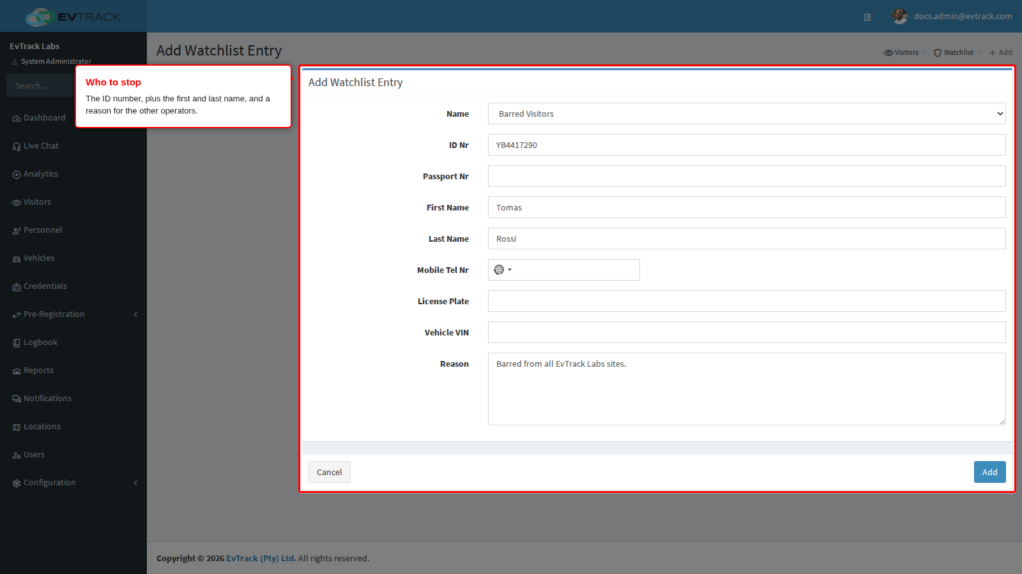The width and height of the screenshot is (1022, 574).
Task: Click the Vehicles car icon
Action: tap(17, 259)
